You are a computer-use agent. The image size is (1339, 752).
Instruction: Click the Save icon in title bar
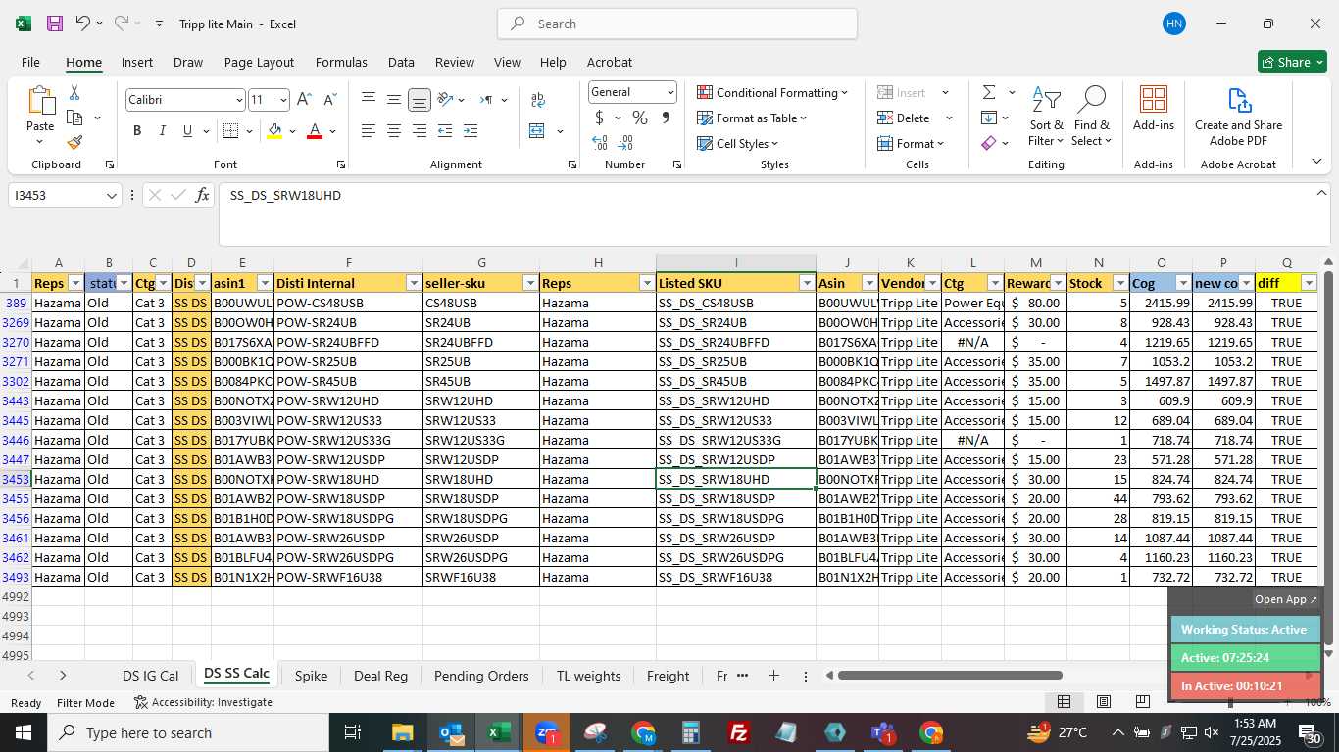(x=55, y=23)
